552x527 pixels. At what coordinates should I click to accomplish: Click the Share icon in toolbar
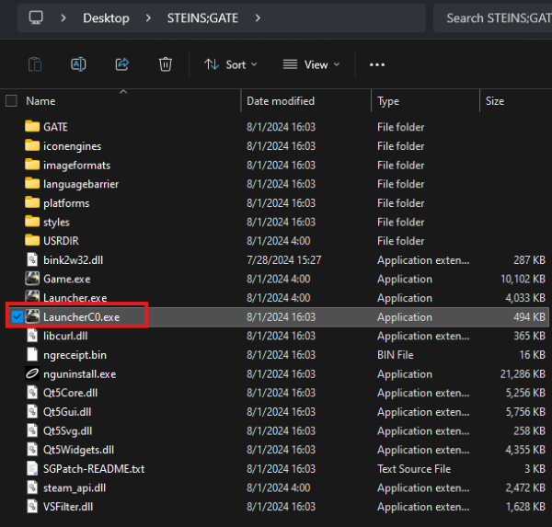point(122,64)
